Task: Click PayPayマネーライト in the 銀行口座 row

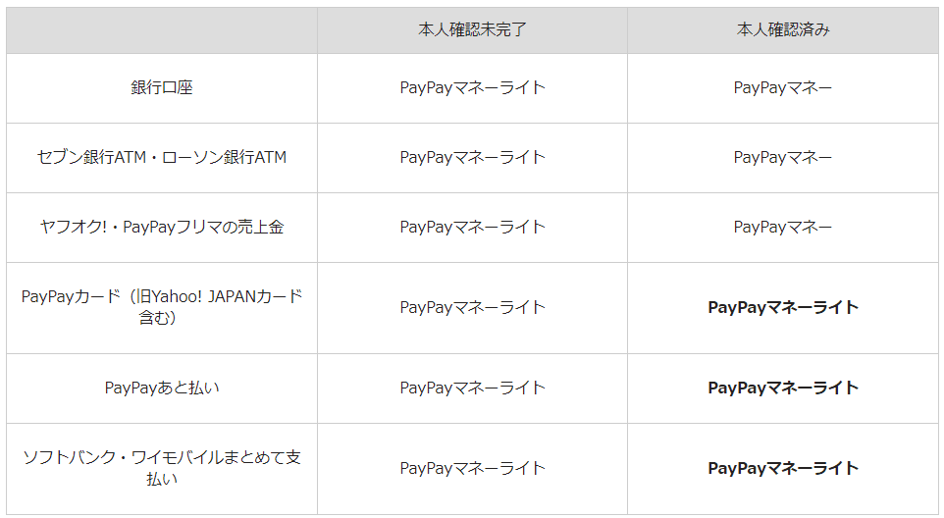Action: pos(472,87)
